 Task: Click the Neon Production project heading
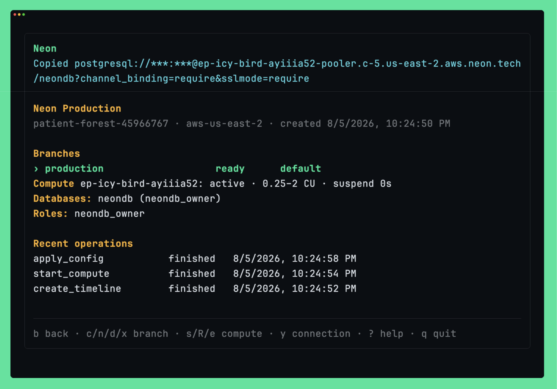77,108
